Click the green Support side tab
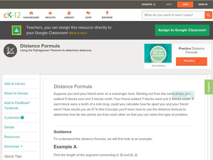The width and height of the screenshot is (213, 160). point(209,87)
